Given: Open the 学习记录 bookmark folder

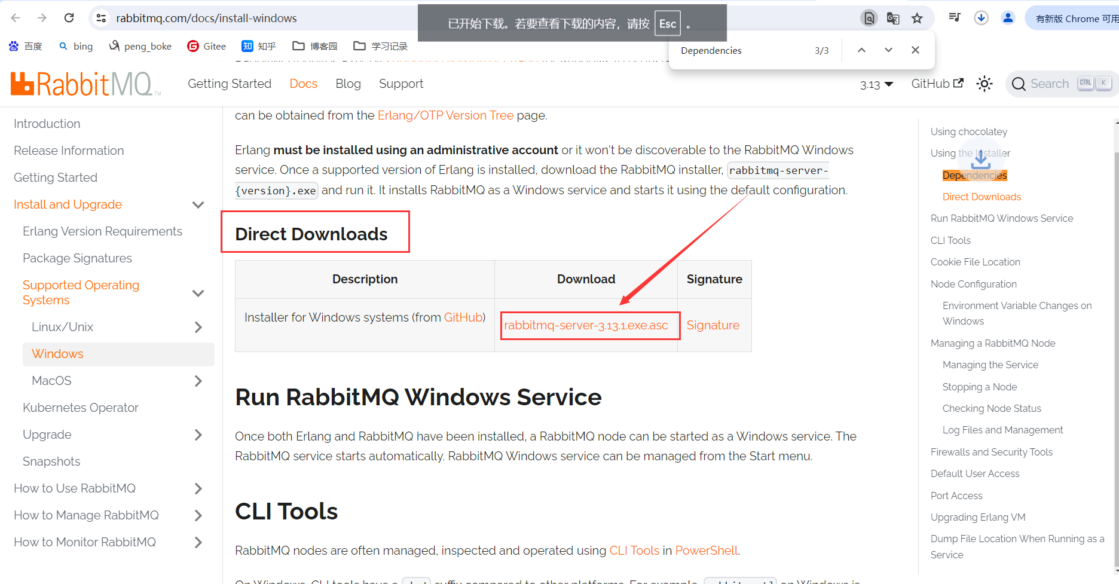Looking at the screenshot, I should click(381, 46).
